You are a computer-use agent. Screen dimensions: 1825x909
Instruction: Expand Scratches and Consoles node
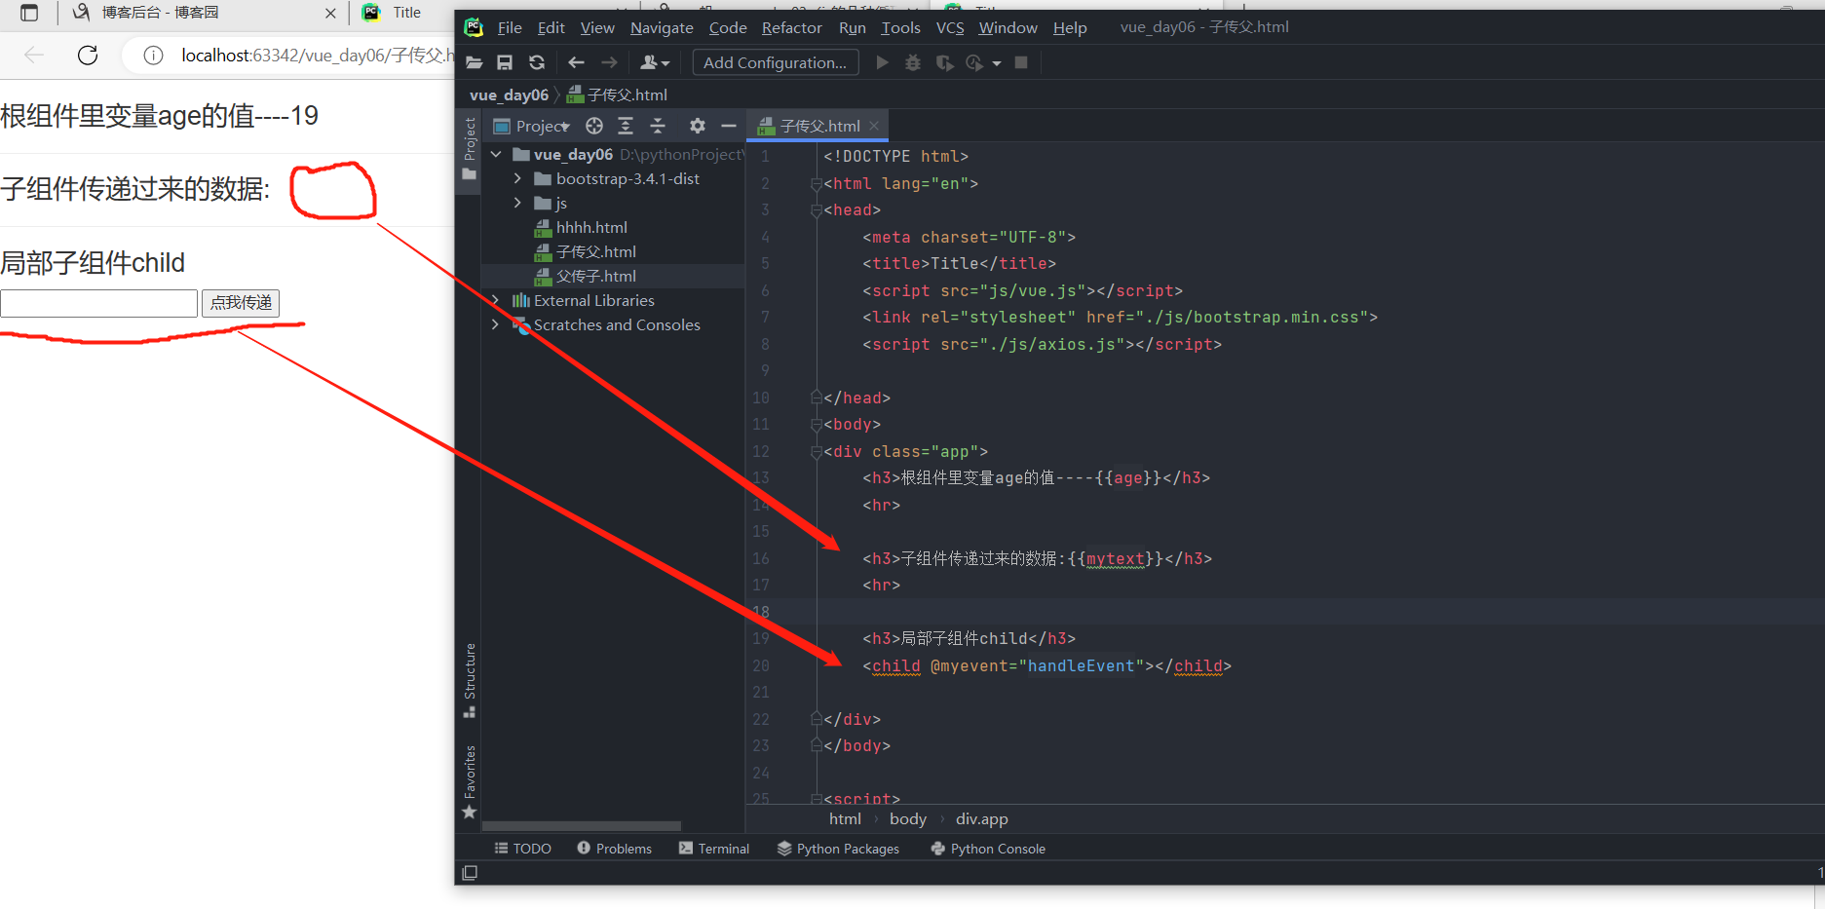pyautogui.click(x=496, y=325)
